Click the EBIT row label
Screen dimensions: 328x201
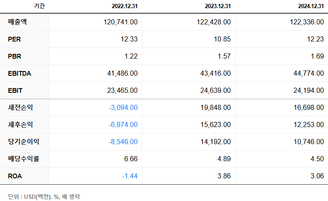coord(15,91)
